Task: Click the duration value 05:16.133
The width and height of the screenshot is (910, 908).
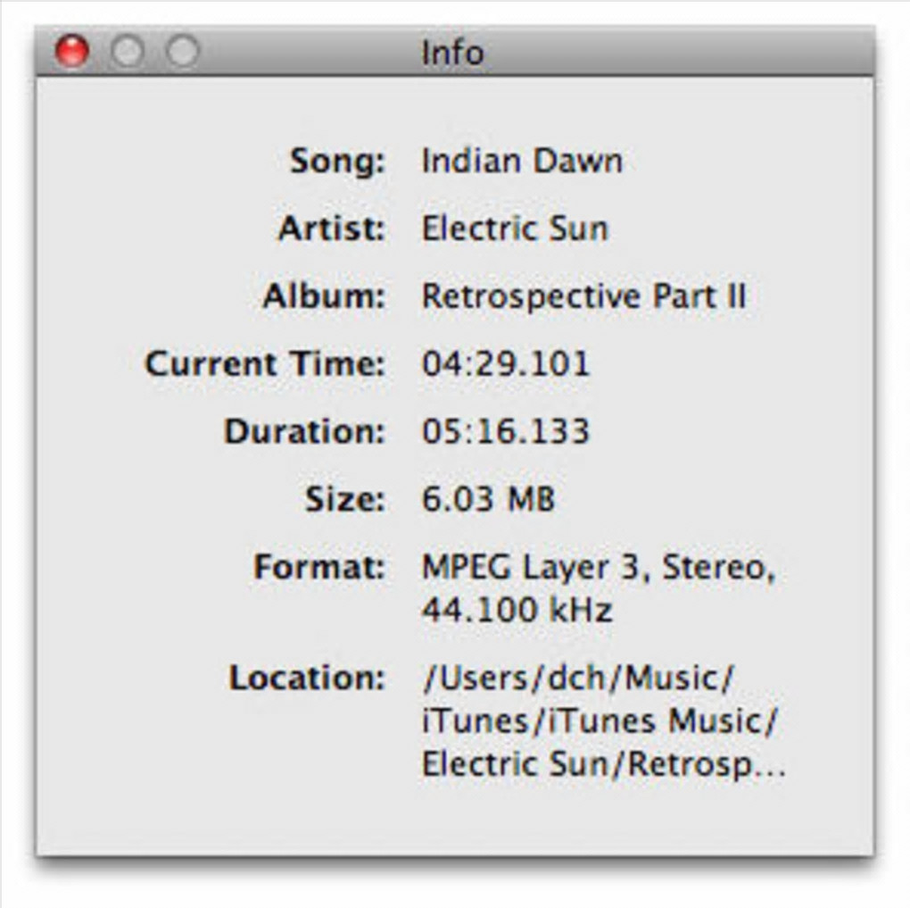Action: tap(506, 431)
